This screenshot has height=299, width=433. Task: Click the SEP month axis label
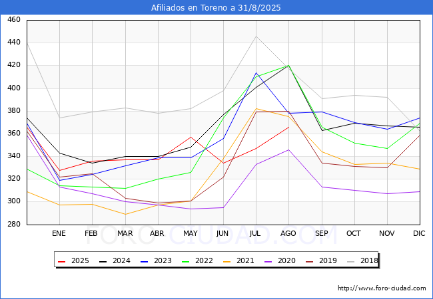pos(322,233)
